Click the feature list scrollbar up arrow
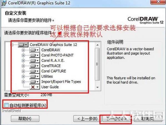 (x=97, y=45)
